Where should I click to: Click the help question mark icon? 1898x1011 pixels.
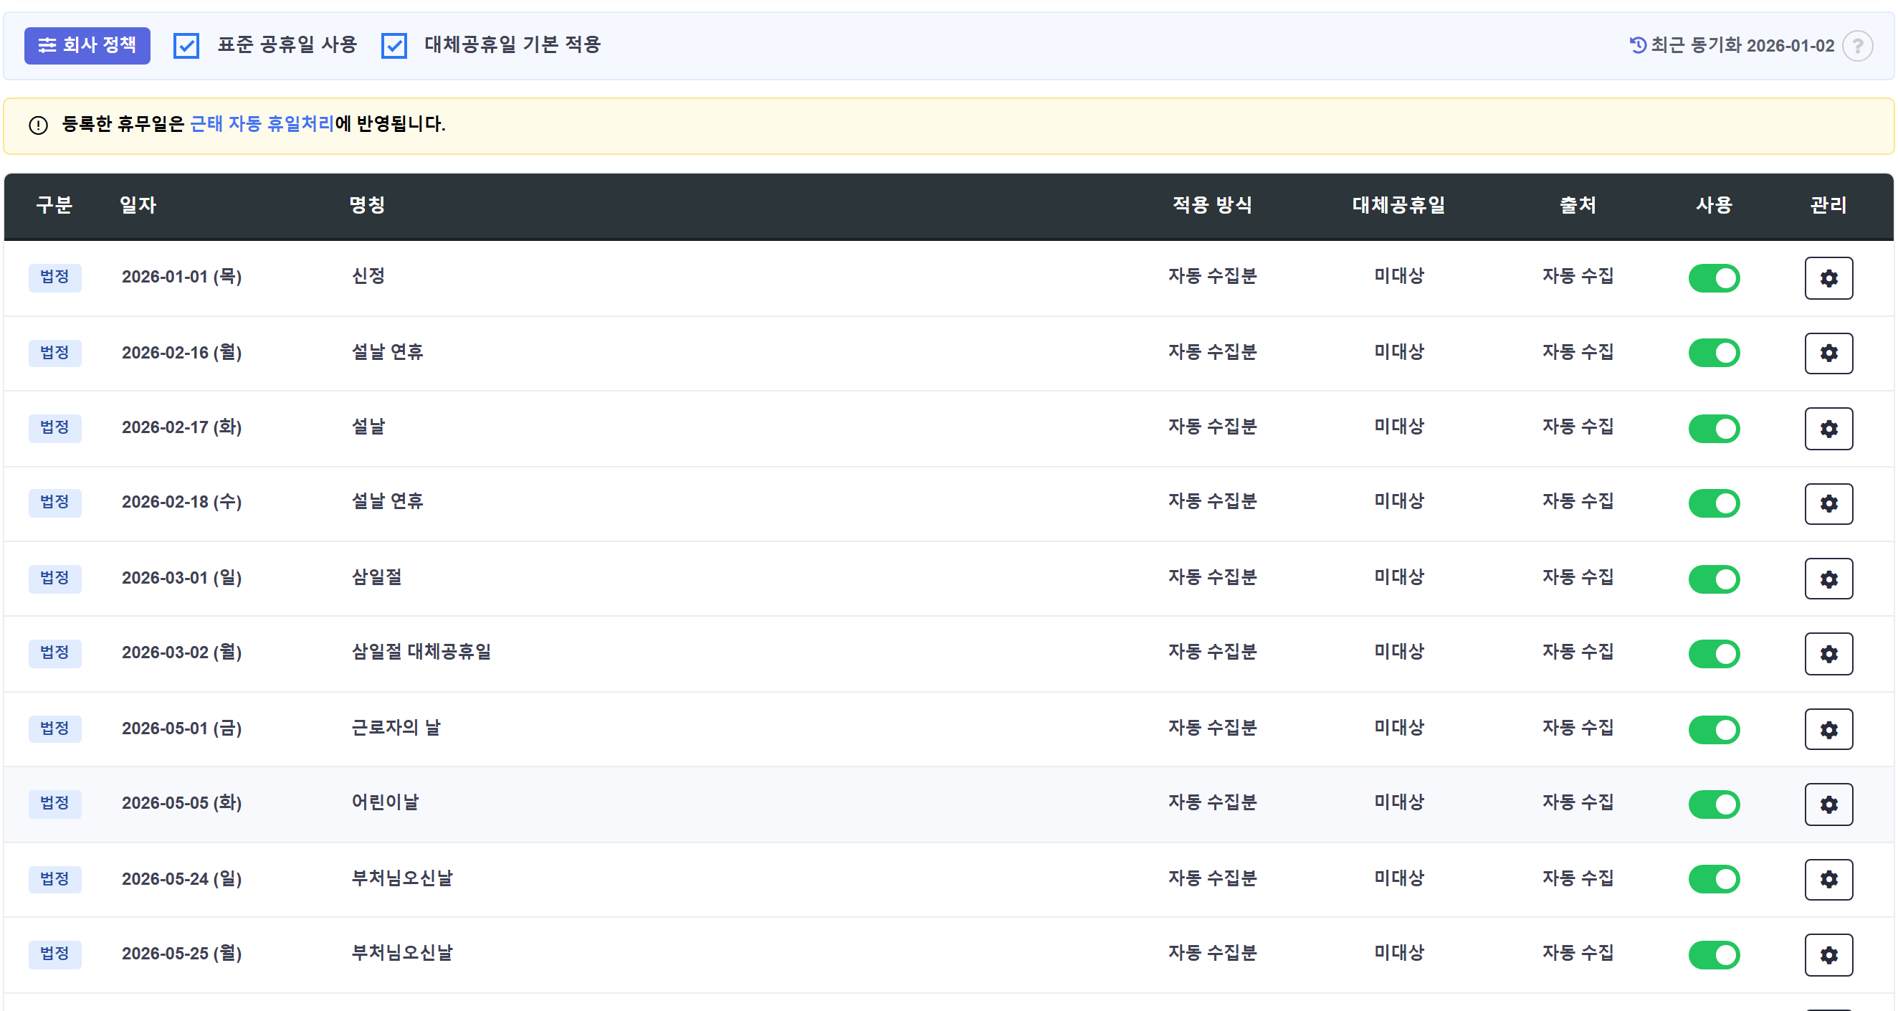1856,46
